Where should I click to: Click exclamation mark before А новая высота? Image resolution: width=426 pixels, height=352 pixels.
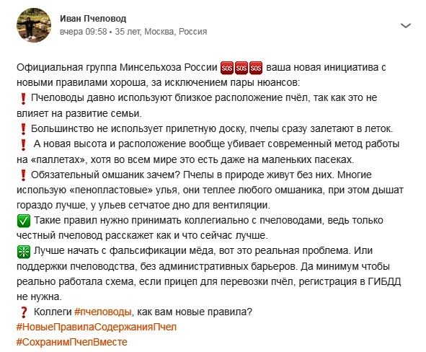23,144
